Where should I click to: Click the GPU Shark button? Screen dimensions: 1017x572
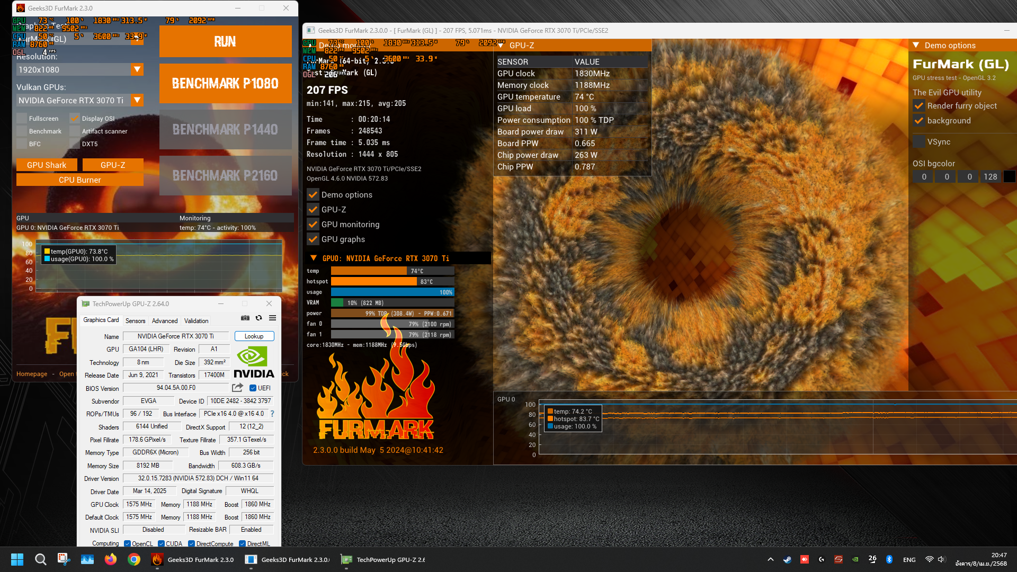pyautogui.click(x=47, y=165)
